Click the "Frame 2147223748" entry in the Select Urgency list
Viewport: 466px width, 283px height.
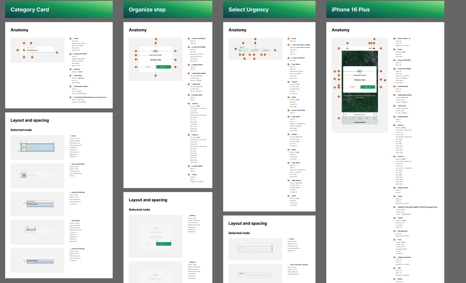pyautogui.click(x=298, y=110)
